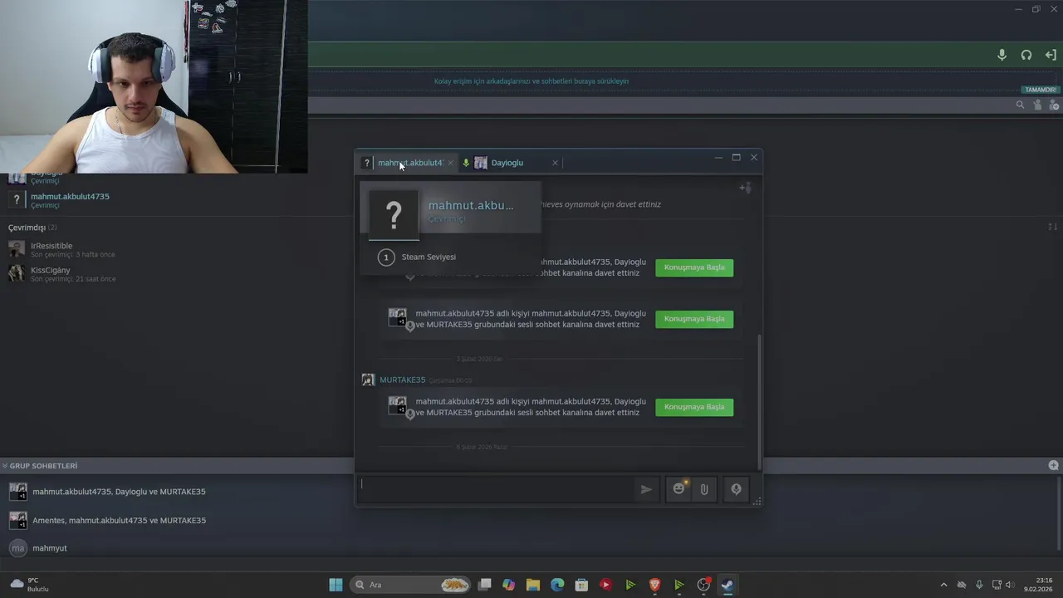Open the mahmyut group chat
The image size is (1063, 598).
pyautogui.click(x=50, y=548)
